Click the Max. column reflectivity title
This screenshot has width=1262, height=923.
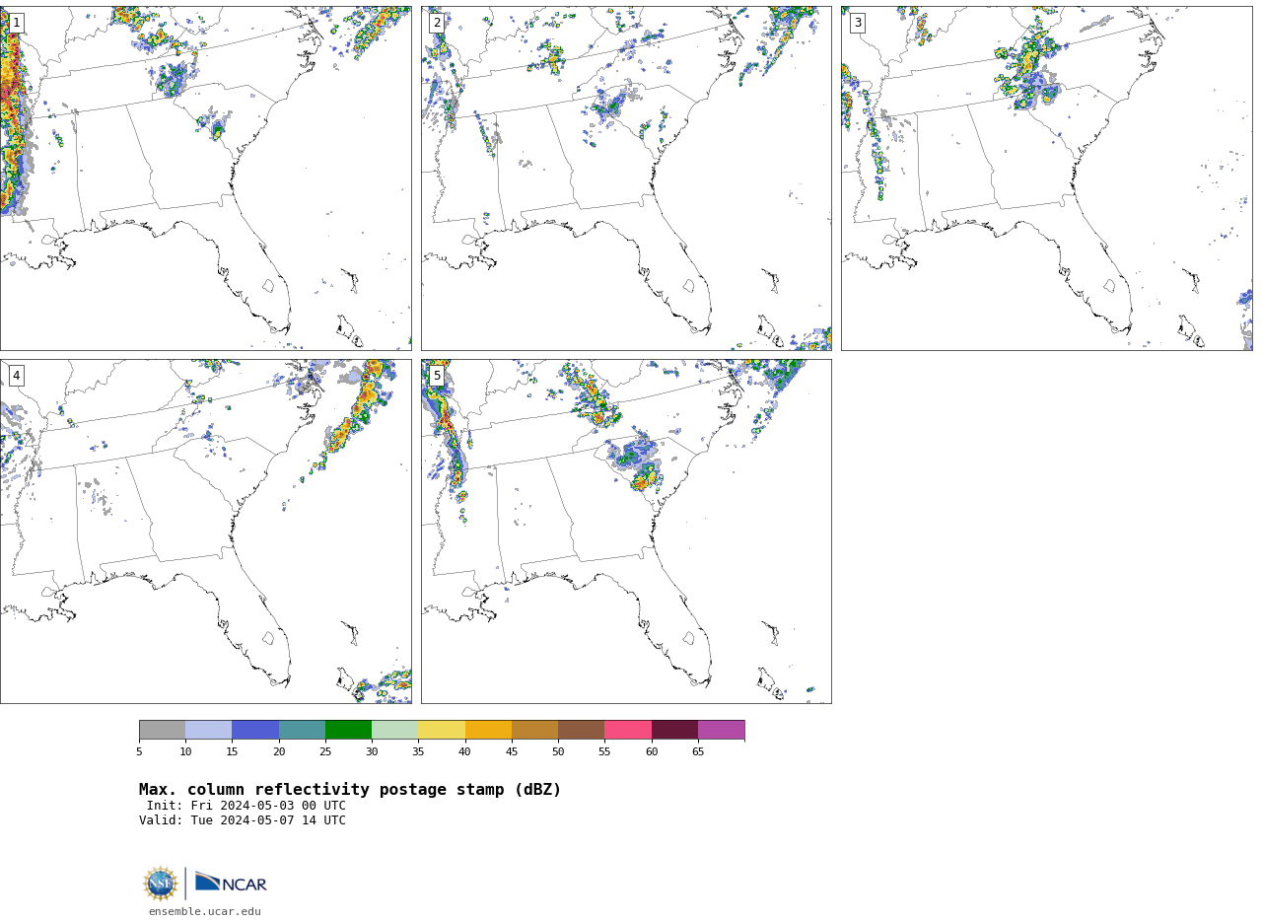(350, 790)
